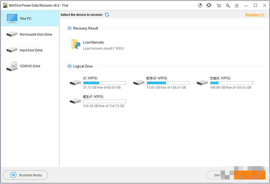Open the Settings button
The image size is (270, 184).
point(217,175)
